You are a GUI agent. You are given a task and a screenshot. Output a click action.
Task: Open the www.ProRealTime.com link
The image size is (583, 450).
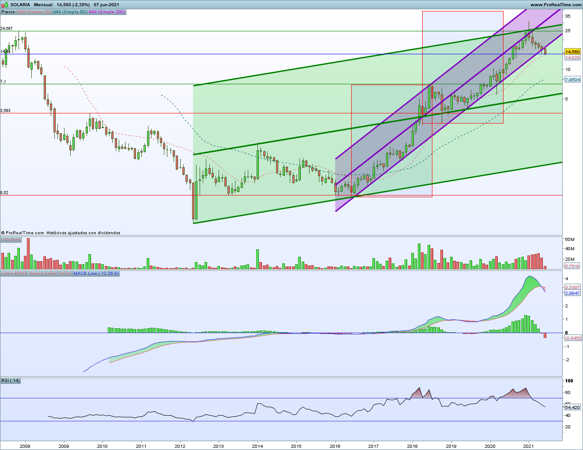tap(556, 4)
